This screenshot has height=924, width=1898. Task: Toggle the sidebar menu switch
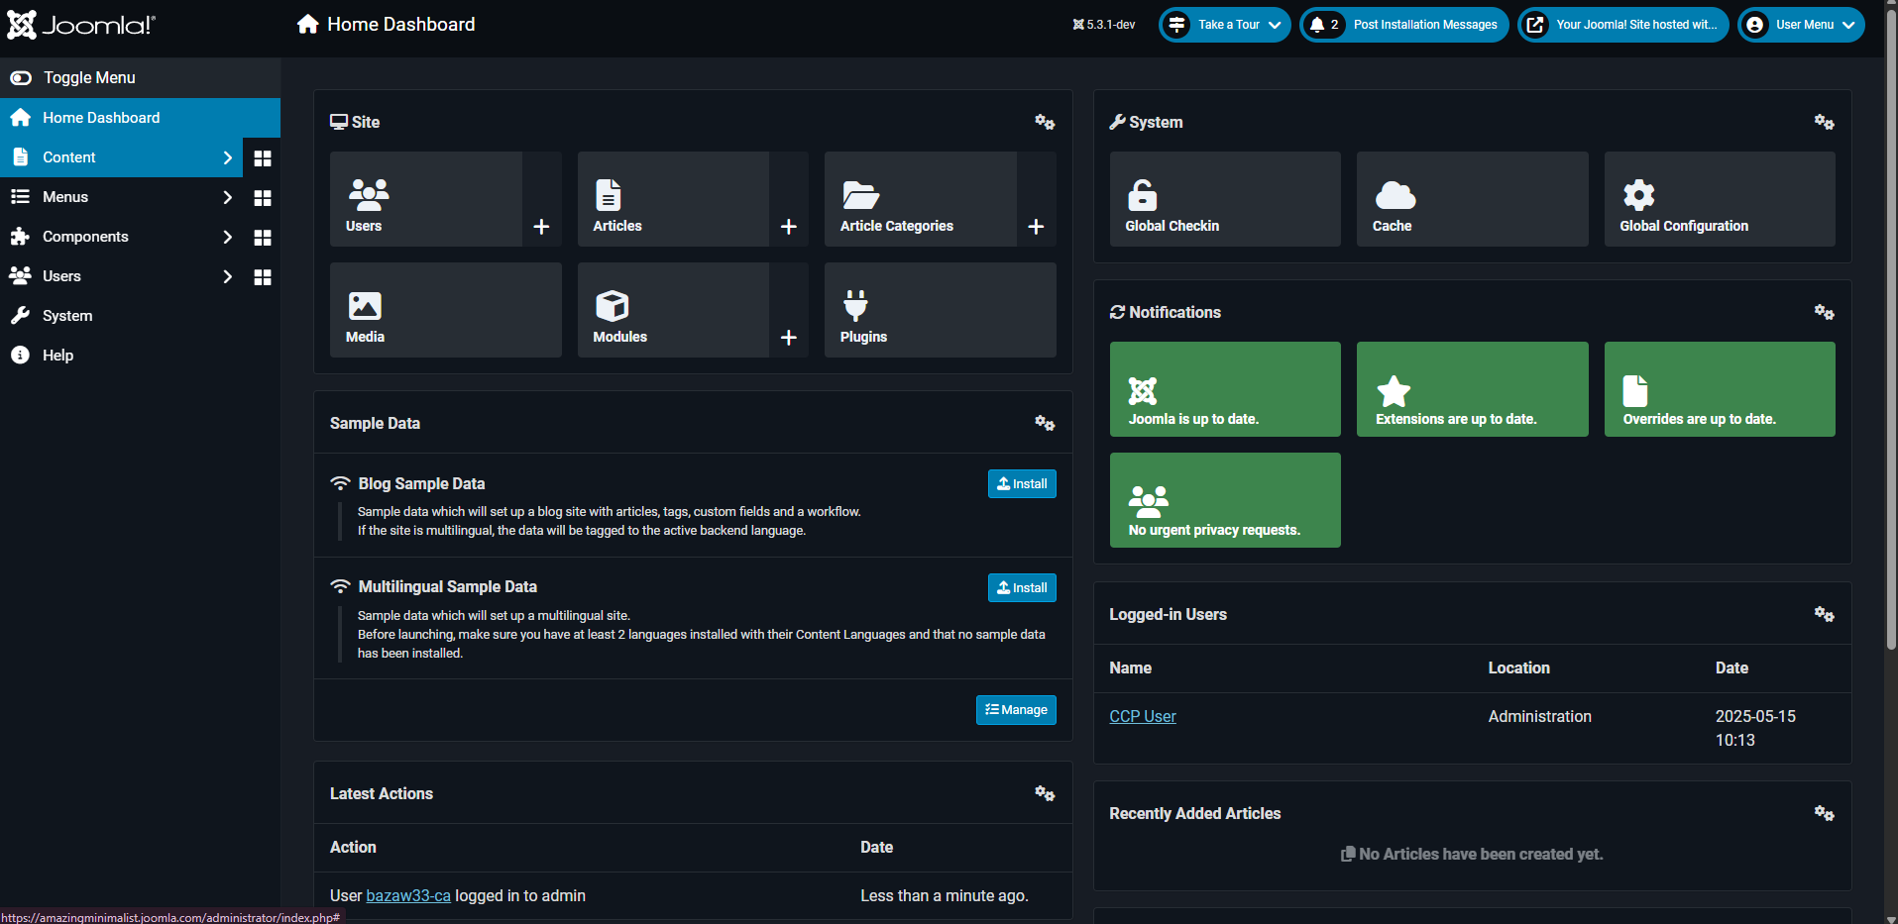(21, 77)
